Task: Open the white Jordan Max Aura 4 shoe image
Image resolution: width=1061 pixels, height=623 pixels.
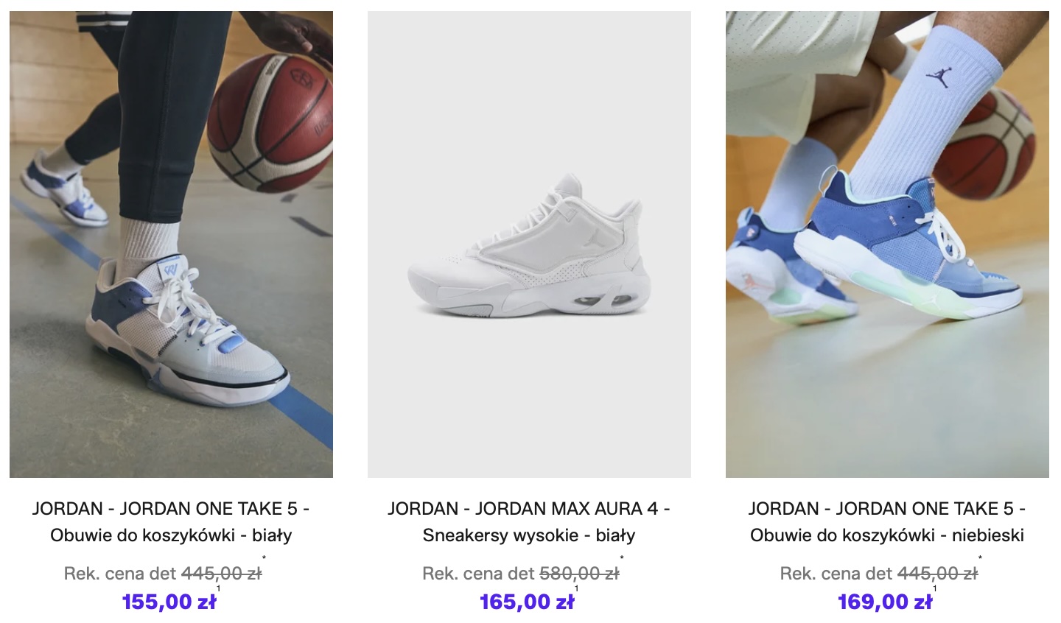Action: tap(529, 244)
